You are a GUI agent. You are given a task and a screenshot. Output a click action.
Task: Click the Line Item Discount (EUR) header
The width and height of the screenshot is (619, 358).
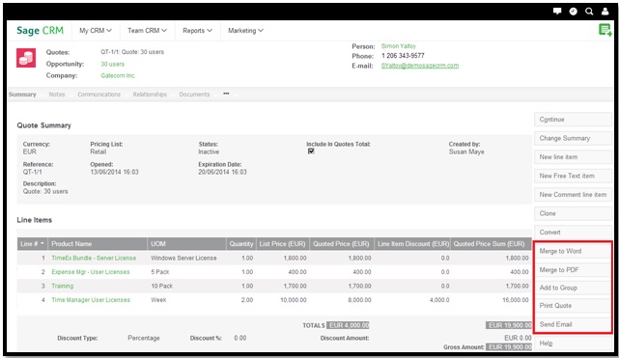pos(412,244)
